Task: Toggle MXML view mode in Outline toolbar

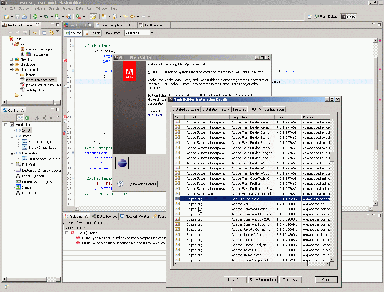Action: (x=20, y=118)
